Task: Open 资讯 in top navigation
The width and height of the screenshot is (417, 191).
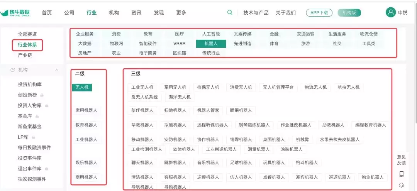Action: click(x=136, y=13)
